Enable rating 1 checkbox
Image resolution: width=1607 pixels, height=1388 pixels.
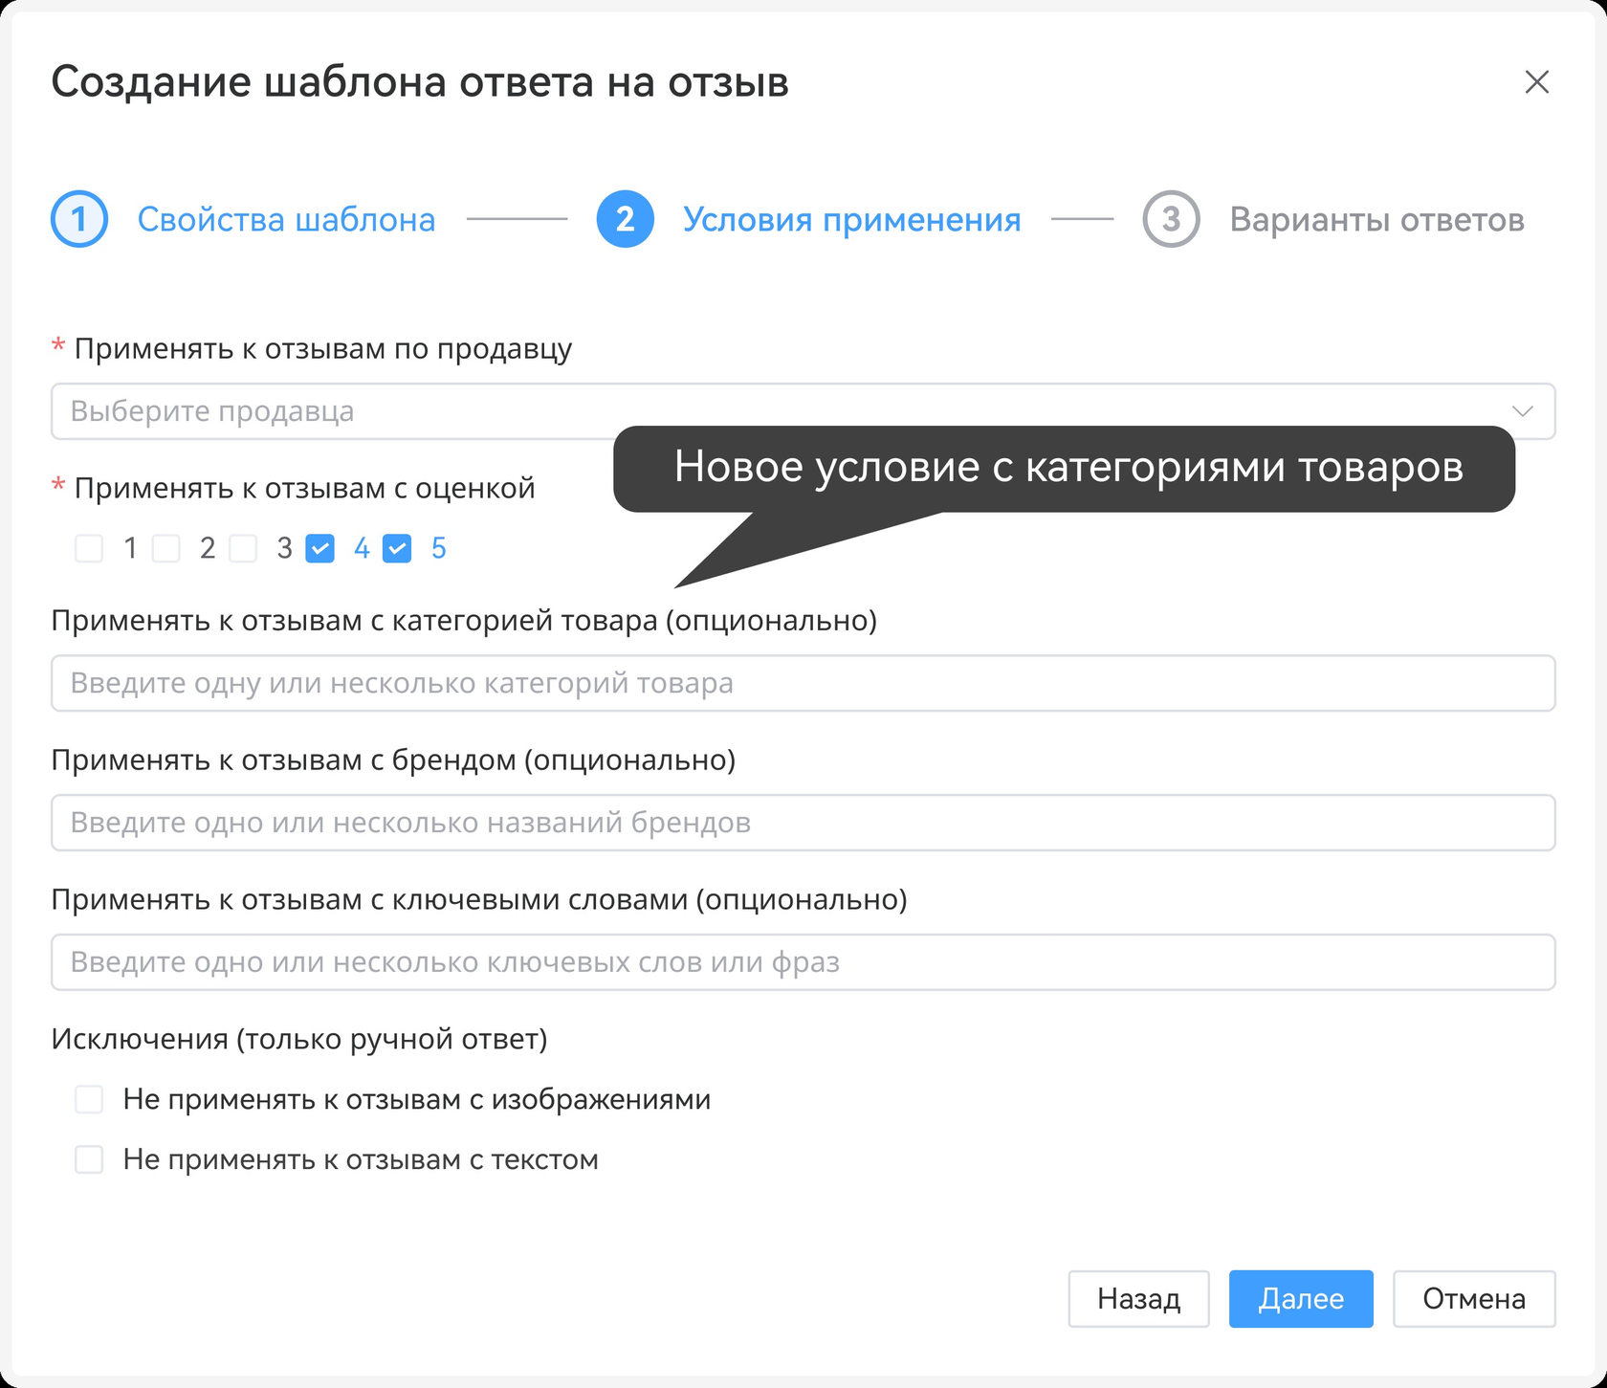point(89,548)
